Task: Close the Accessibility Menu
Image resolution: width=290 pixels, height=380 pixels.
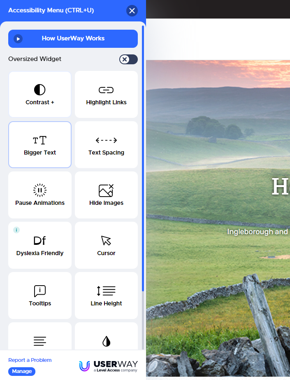Action: tap(132, 11)
